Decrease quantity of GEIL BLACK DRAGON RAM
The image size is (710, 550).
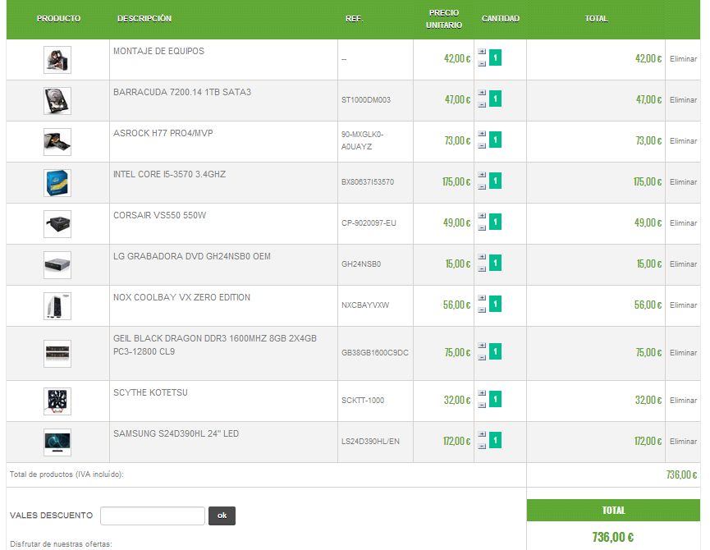[482, 358]
